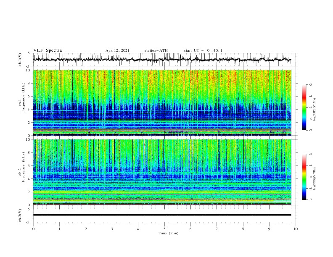Click the upper PSD color scale bar
Screen dimensions: 333x257
click(x=304, y=108)
